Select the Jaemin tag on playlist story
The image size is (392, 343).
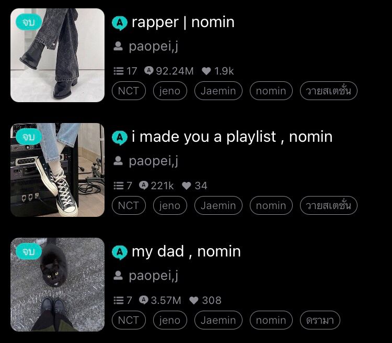218,205
